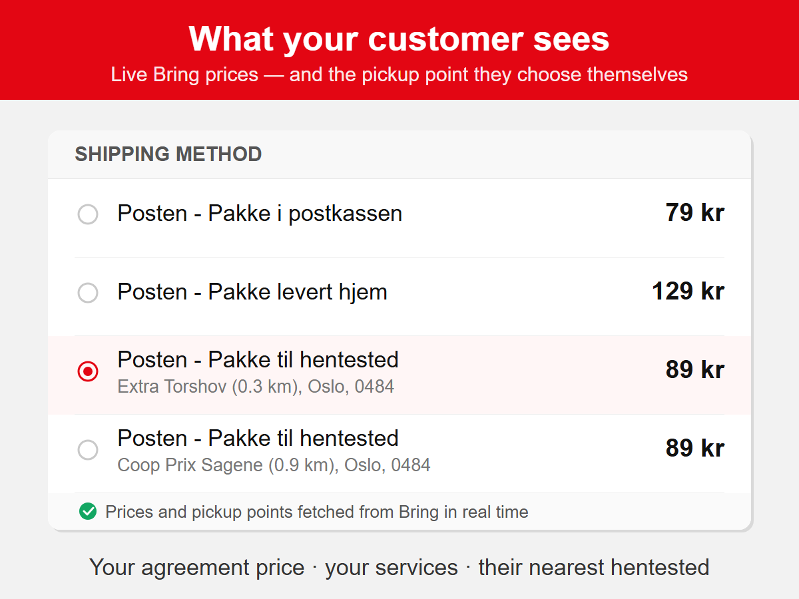Select the Pakke i postkassen radio button
Screen dimensions: 799x599
pos(88,214)
